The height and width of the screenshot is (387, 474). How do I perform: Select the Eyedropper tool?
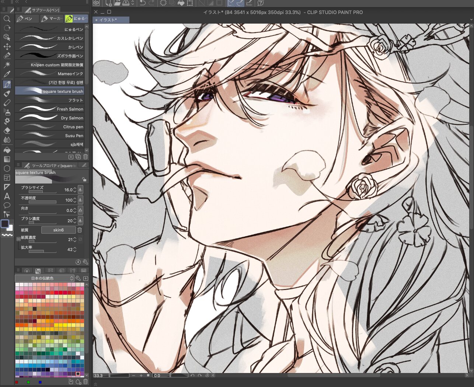7,74
